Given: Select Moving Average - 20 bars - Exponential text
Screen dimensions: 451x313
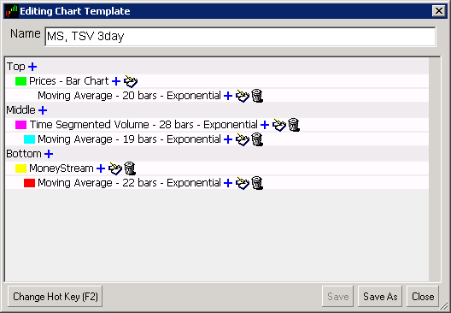Looking at the screenshot, I should pyautogui.click(x=130, y=96).
